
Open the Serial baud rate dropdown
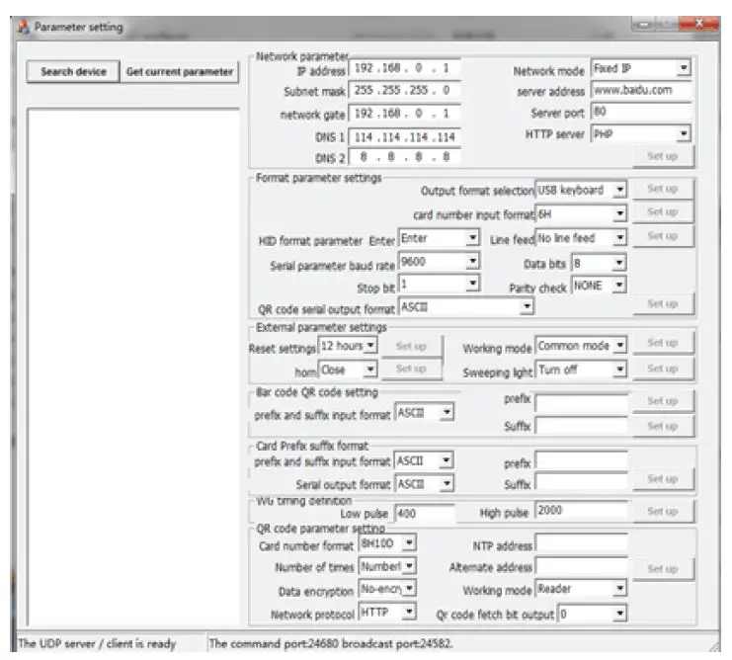click(473, 261)
